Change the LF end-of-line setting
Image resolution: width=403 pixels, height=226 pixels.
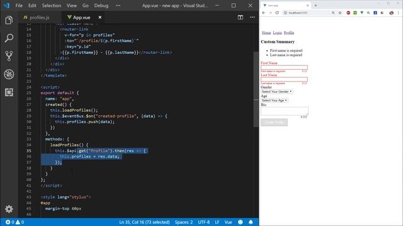coord(217,222)
